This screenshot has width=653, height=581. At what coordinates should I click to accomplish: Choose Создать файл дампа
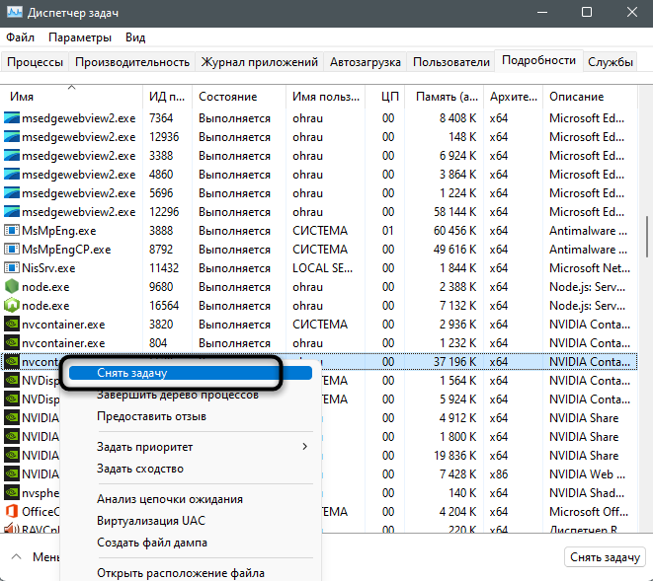[x=152, y=543]
